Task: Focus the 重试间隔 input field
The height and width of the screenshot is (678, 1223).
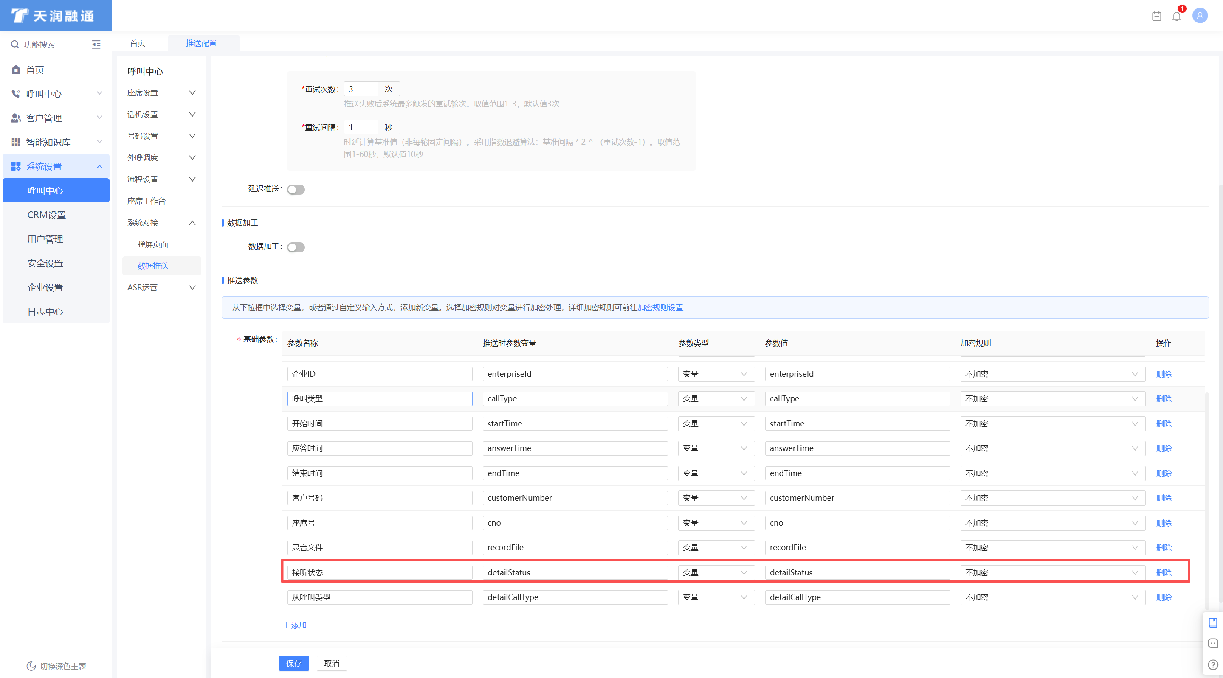Action: click(361, 128)
